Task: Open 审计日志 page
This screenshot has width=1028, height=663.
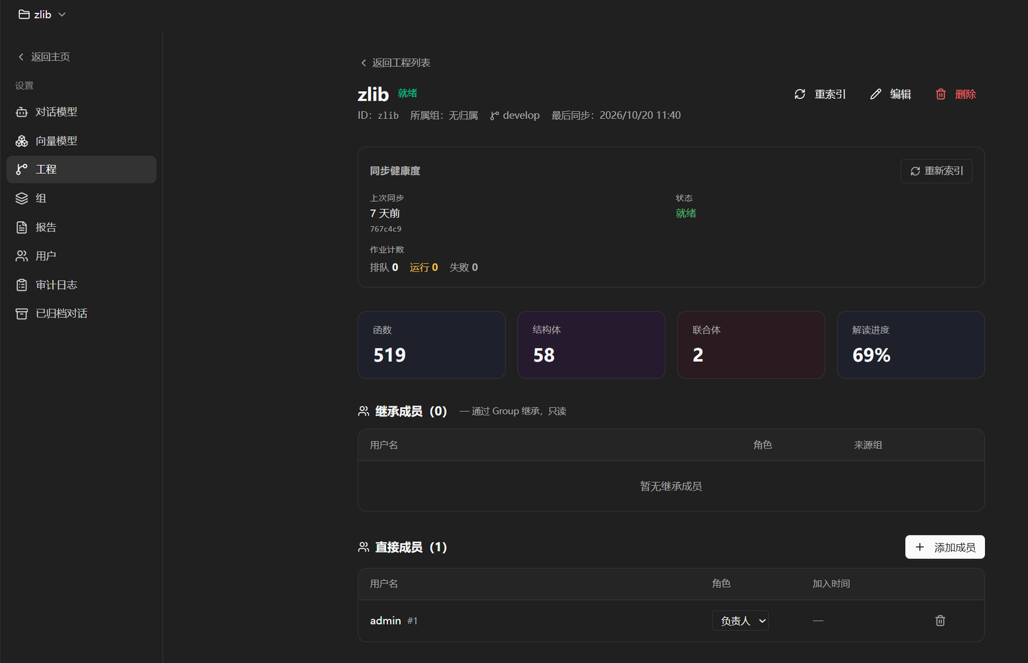Action: tap(81, 285)
